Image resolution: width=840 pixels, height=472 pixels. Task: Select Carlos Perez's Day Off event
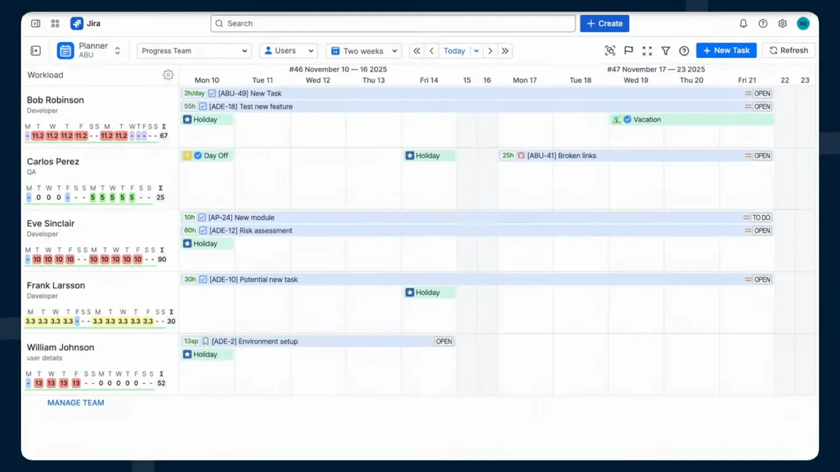[206, 156]
